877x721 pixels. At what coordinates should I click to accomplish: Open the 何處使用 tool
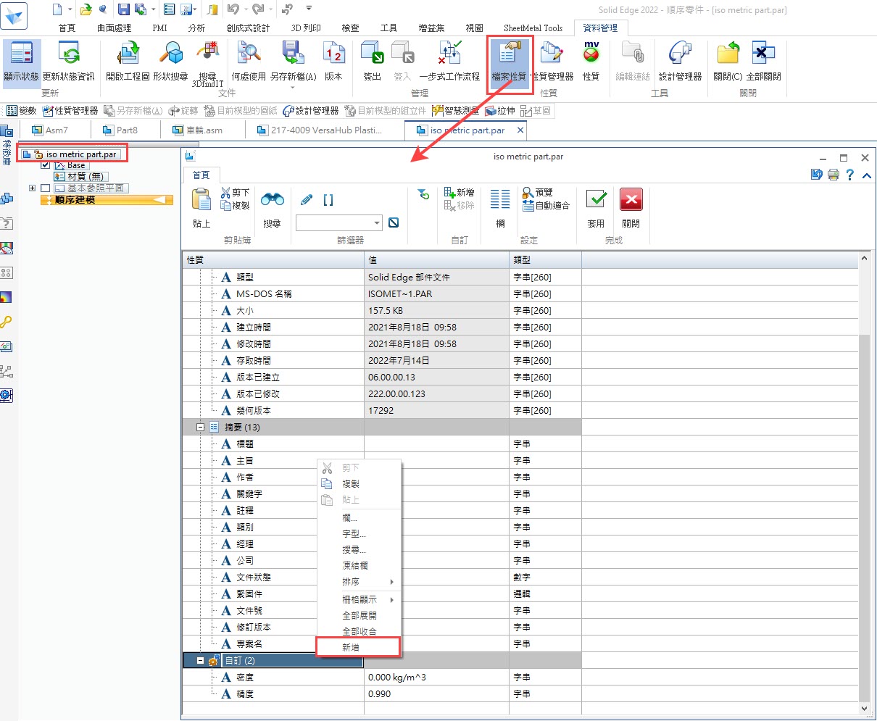(249, 62)
